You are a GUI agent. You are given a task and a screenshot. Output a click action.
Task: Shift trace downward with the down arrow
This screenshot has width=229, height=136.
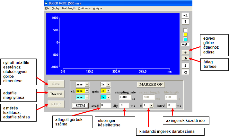coord(185,66)
